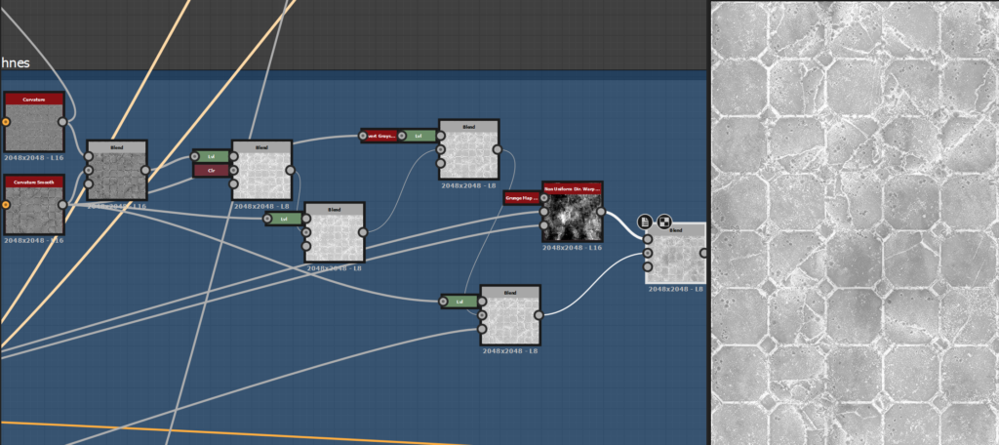Click output connector of Blend after Convert Grayscale
This screenshot has height=445, width=999.
click(497, 150)
